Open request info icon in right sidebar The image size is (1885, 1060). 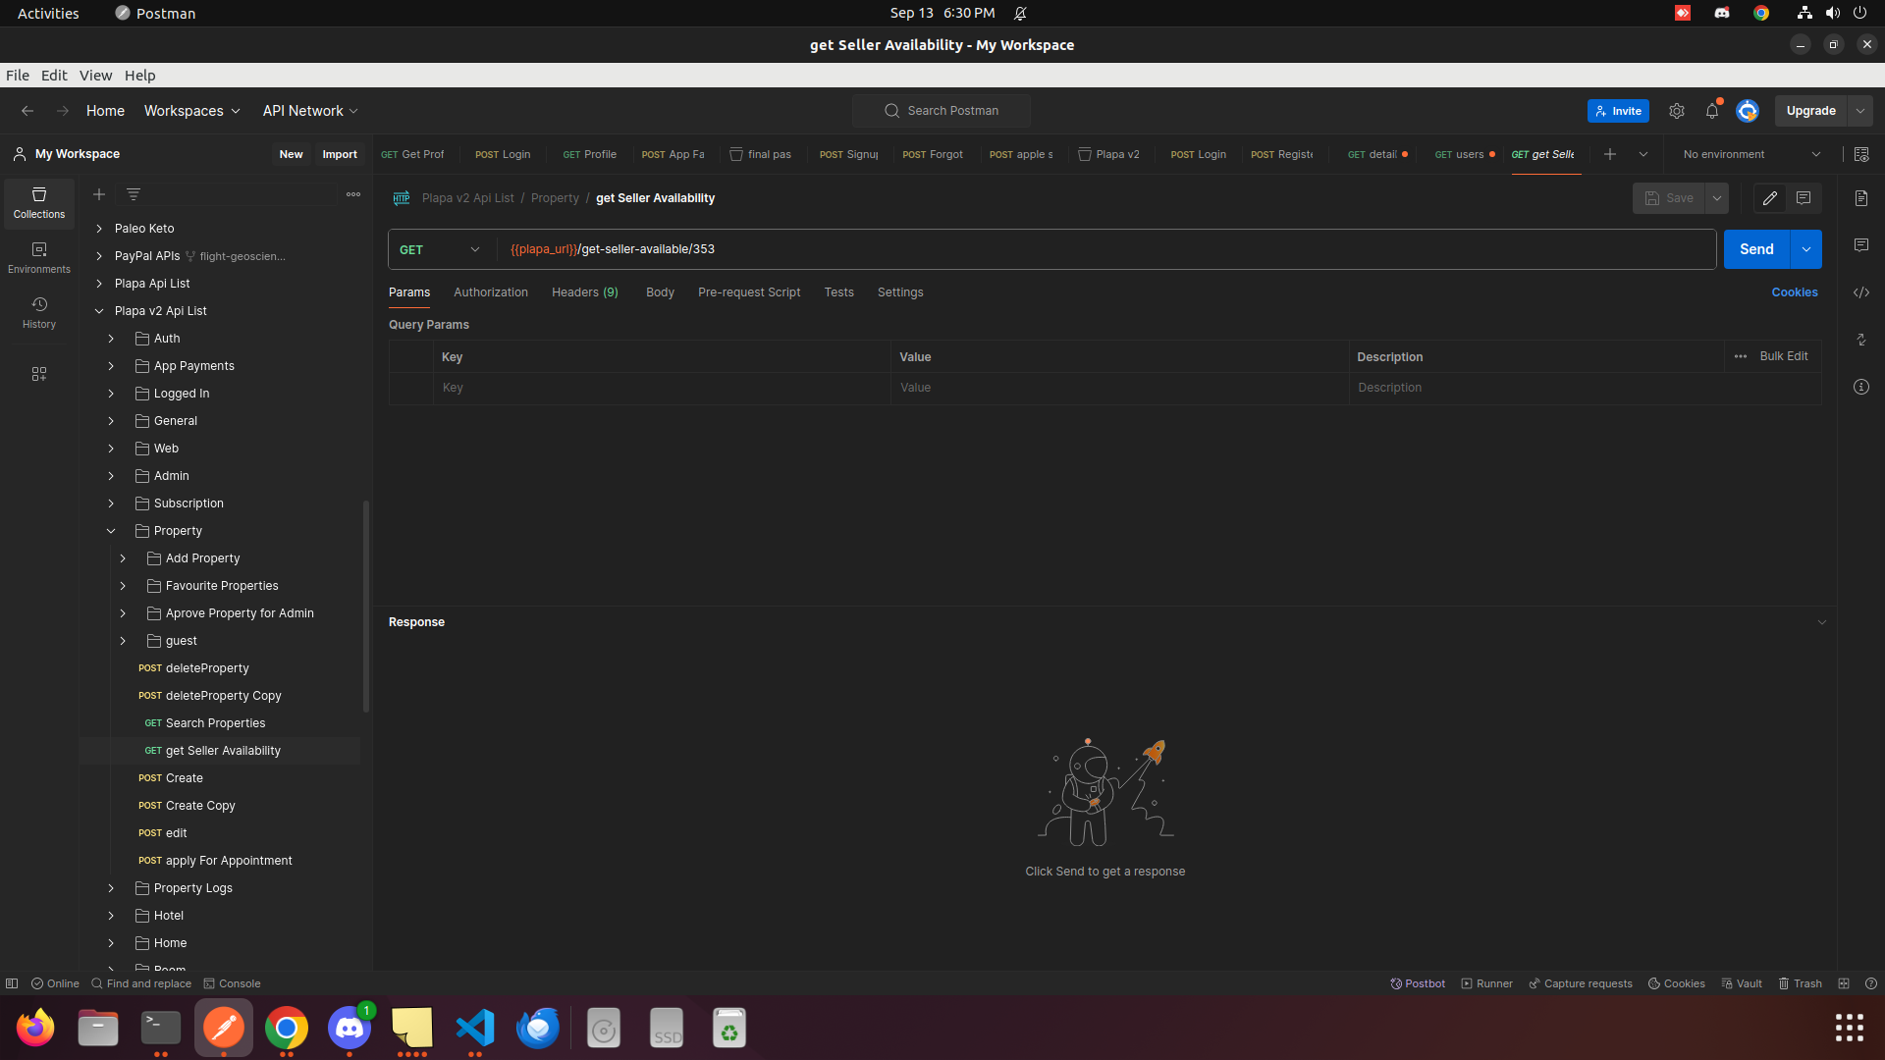coord(1861,387)
